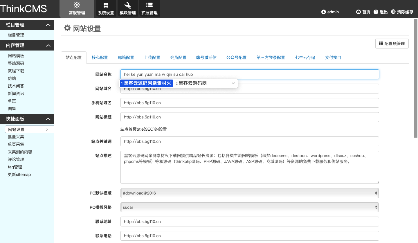Click the 退出 logout icon

(376, 12)
